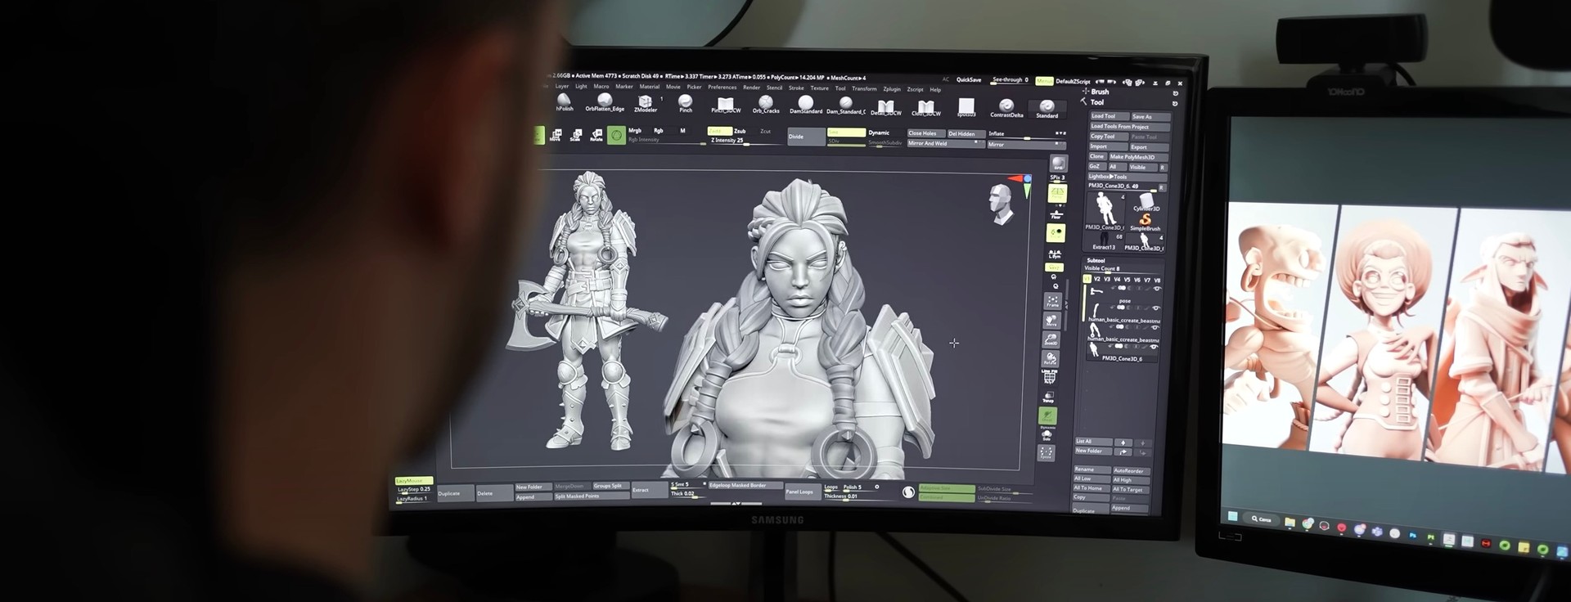Click Close Holes button
Screen dimensions: 1571x602
coord(925,133)
